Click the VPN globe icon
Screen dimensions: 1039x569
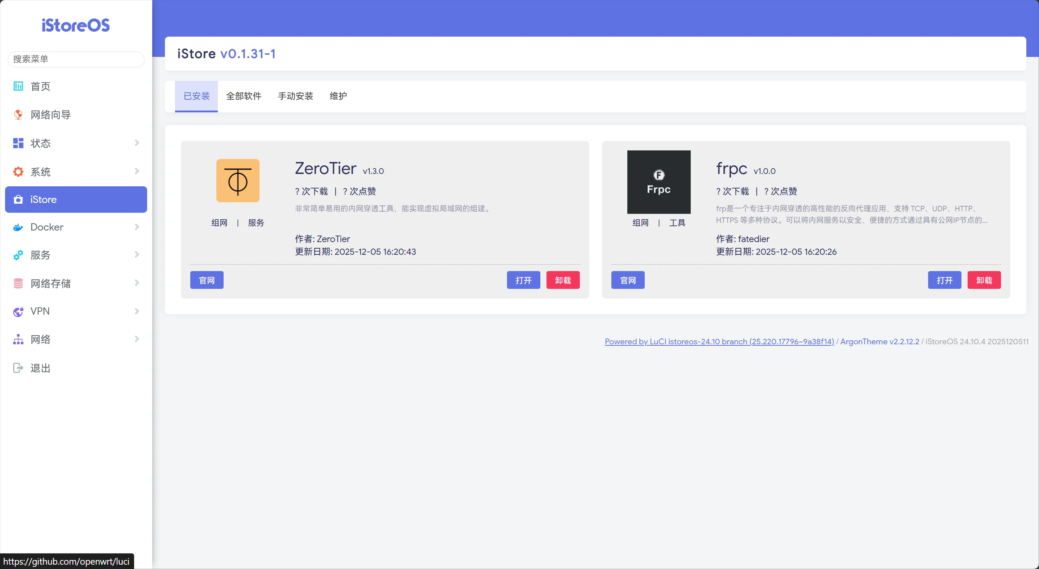coord(18,311)
